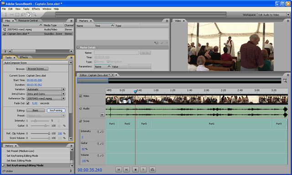292x175 pixels.
Task: Go to previous marker playback button
Action: 119,170
